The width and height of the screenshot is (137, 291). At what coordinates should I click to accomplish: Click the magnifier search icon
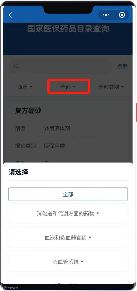tap(16, 66)
